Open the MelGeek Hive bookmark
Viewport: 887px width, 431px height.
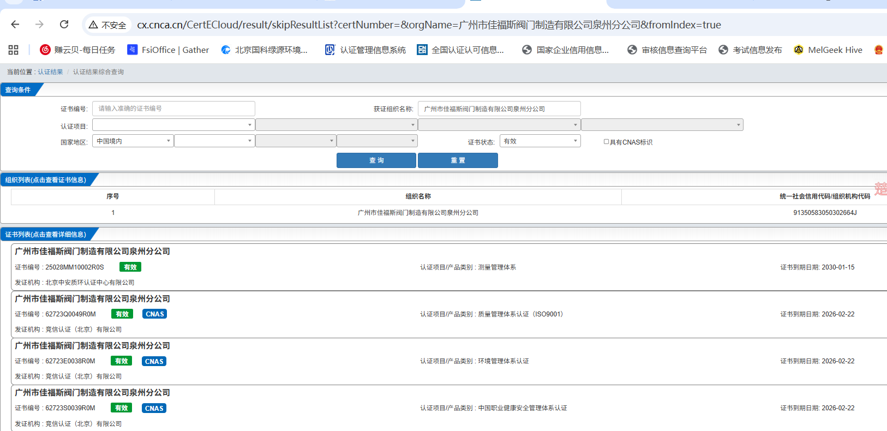click(828, 50)
